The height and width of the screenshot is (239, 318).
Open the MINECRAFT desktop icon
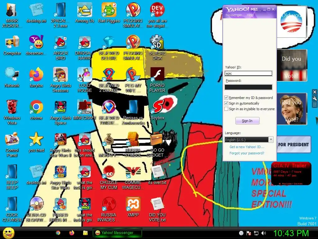click(84, 110)
